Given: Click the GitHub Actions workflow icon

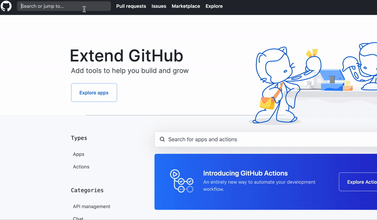Looking at the screenshot, I should (181, 181).
